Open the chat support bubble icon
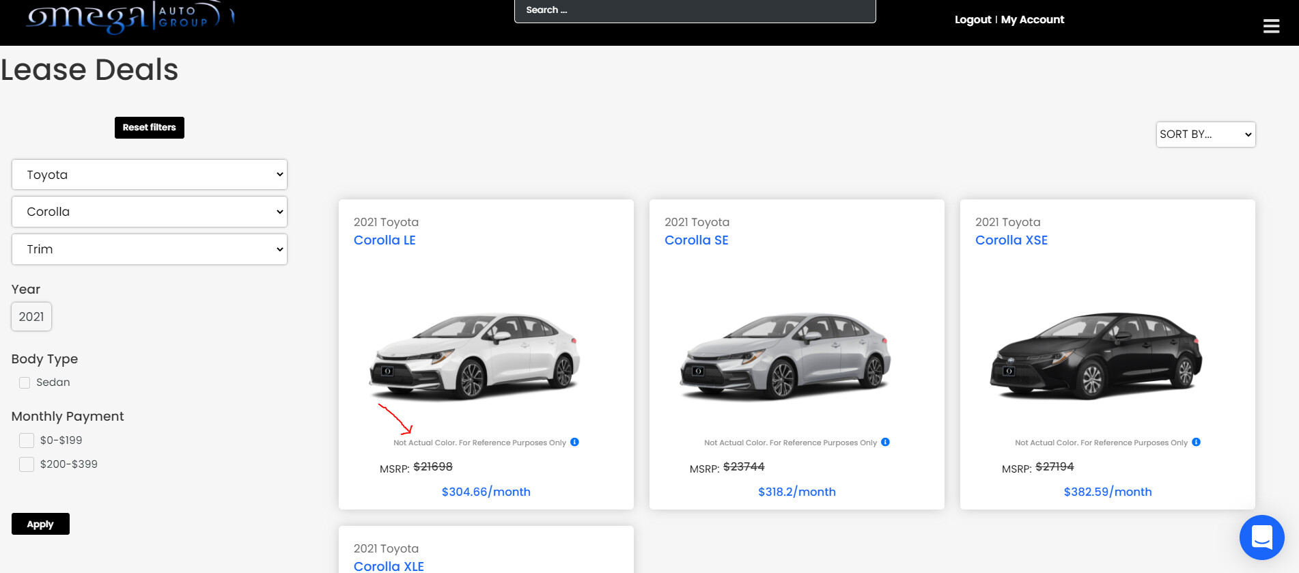The image size is (1299, 573). pyautogui.click(x=1261, y=537)
